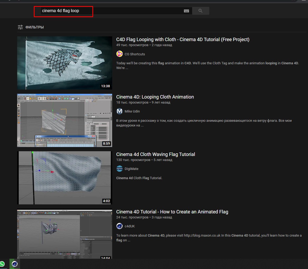Click '24 тыс. просмотров' view count text
Screen dimensions: 308x269
click(x=132, y=217)
